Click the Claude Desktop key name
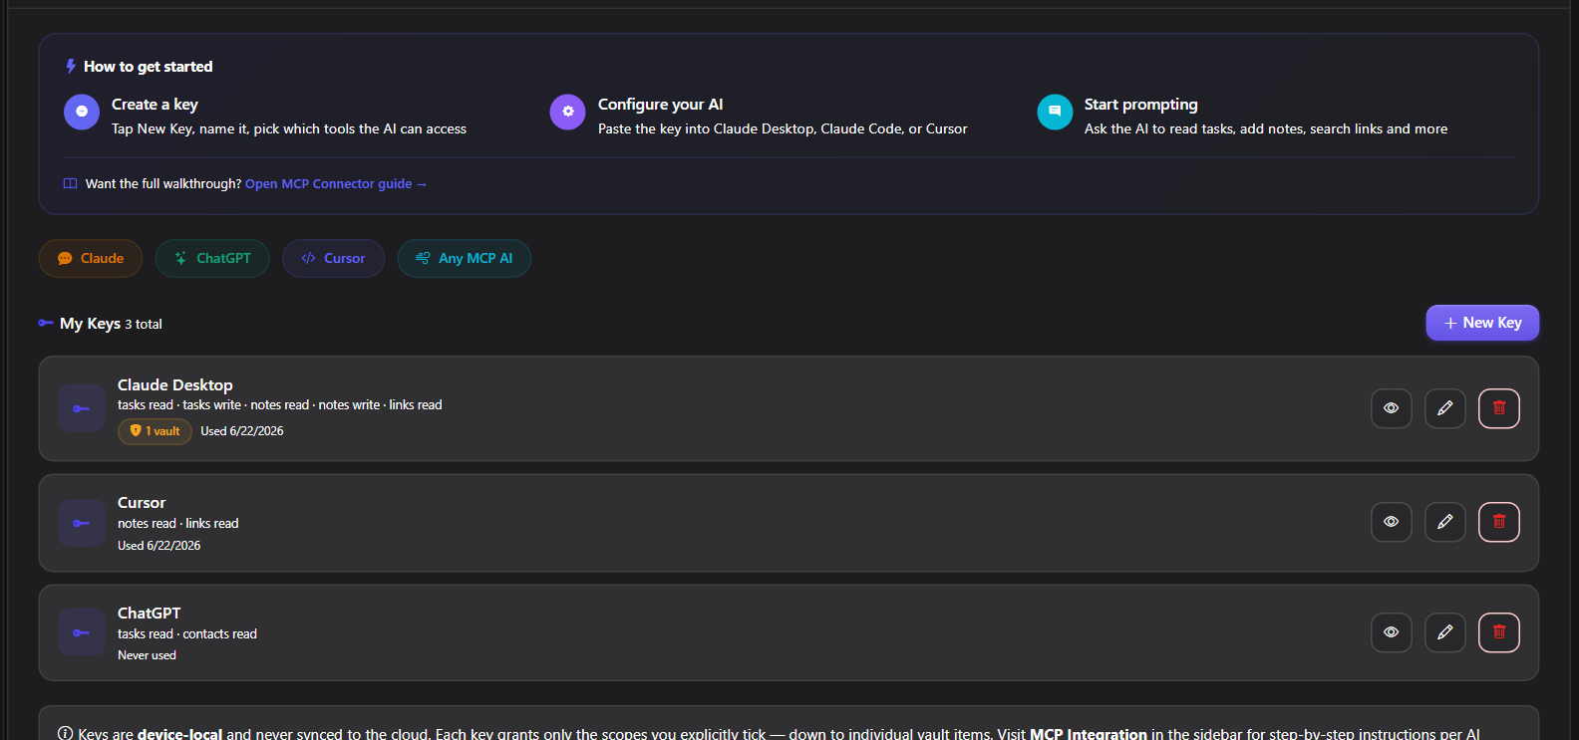Screen dimensions: 1579x740 (175, 385)
